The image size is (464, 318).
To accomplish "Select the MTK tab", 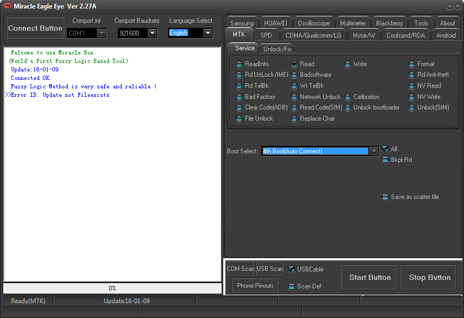I will (239, 34).
